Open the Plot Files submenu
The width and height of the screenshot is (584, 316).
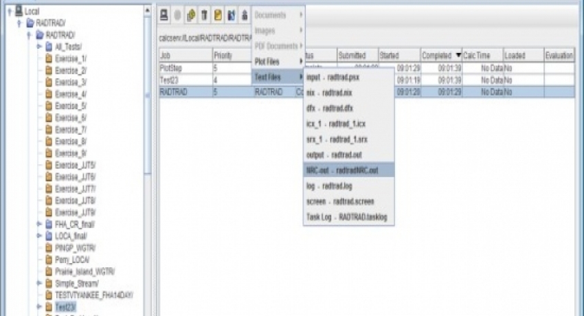(278, 61)
